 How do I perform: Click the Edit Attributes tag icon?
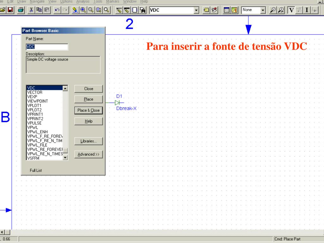(206, 10)
